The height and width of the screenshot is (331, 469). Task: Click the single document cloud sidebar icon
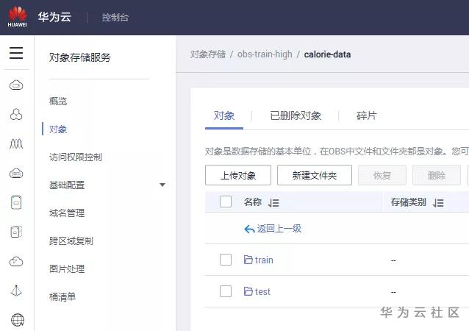[16, 202]
